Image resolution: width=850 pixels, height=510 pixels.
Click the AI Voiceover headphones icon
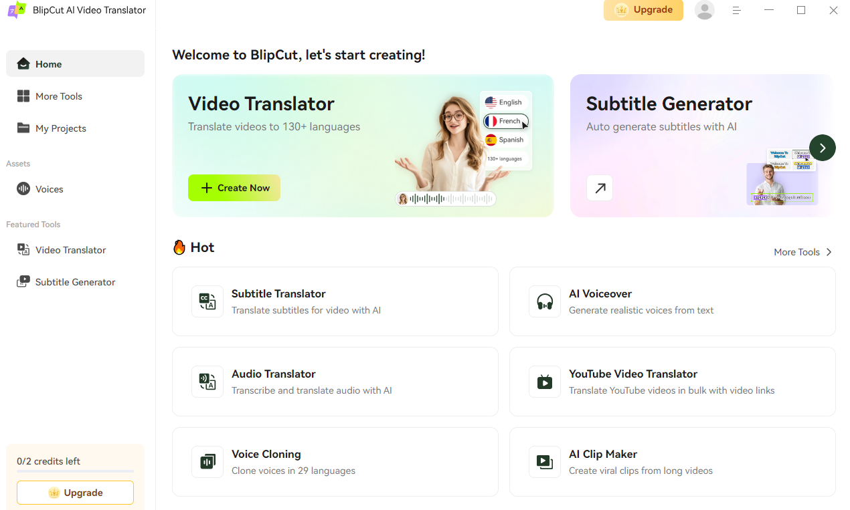545,301
